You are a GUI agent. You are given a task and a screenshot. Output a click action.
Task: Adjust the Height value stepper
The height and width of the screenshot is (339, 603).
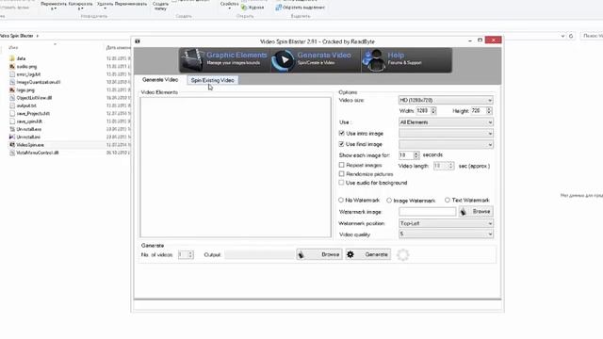point(489,111)
